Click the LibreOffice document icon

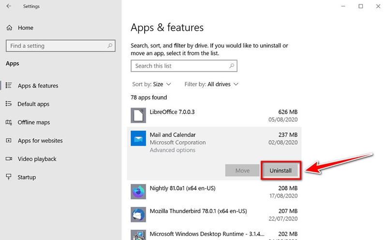(x=138, y=115)
